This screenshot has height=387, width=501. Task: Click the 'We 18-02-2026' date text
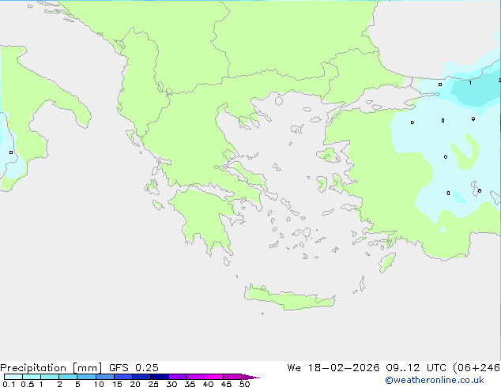coord(333,368)
